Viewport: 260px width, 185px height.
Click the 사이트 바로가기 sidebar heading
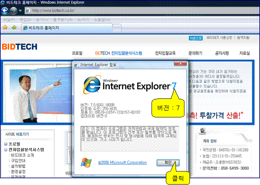click(x=17, y=134)
